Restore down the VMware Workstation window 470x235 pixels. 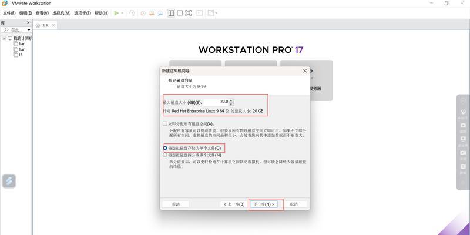446,4
